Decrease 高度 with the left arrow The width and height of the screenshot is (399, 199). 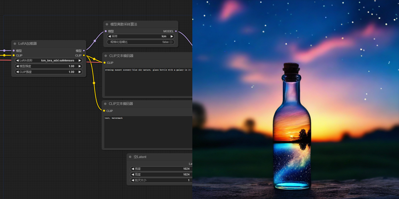point(132,174)
